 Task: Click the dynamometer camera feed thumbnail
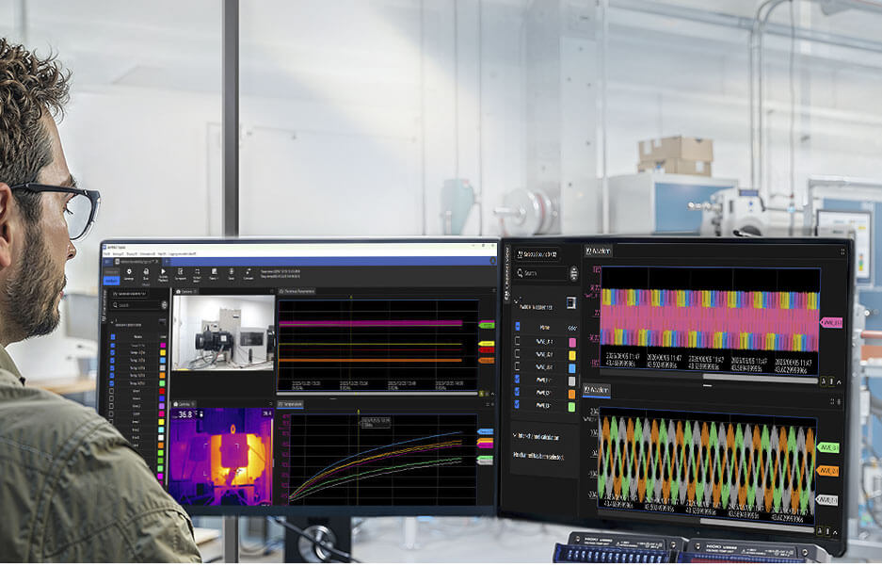point(223,332)
